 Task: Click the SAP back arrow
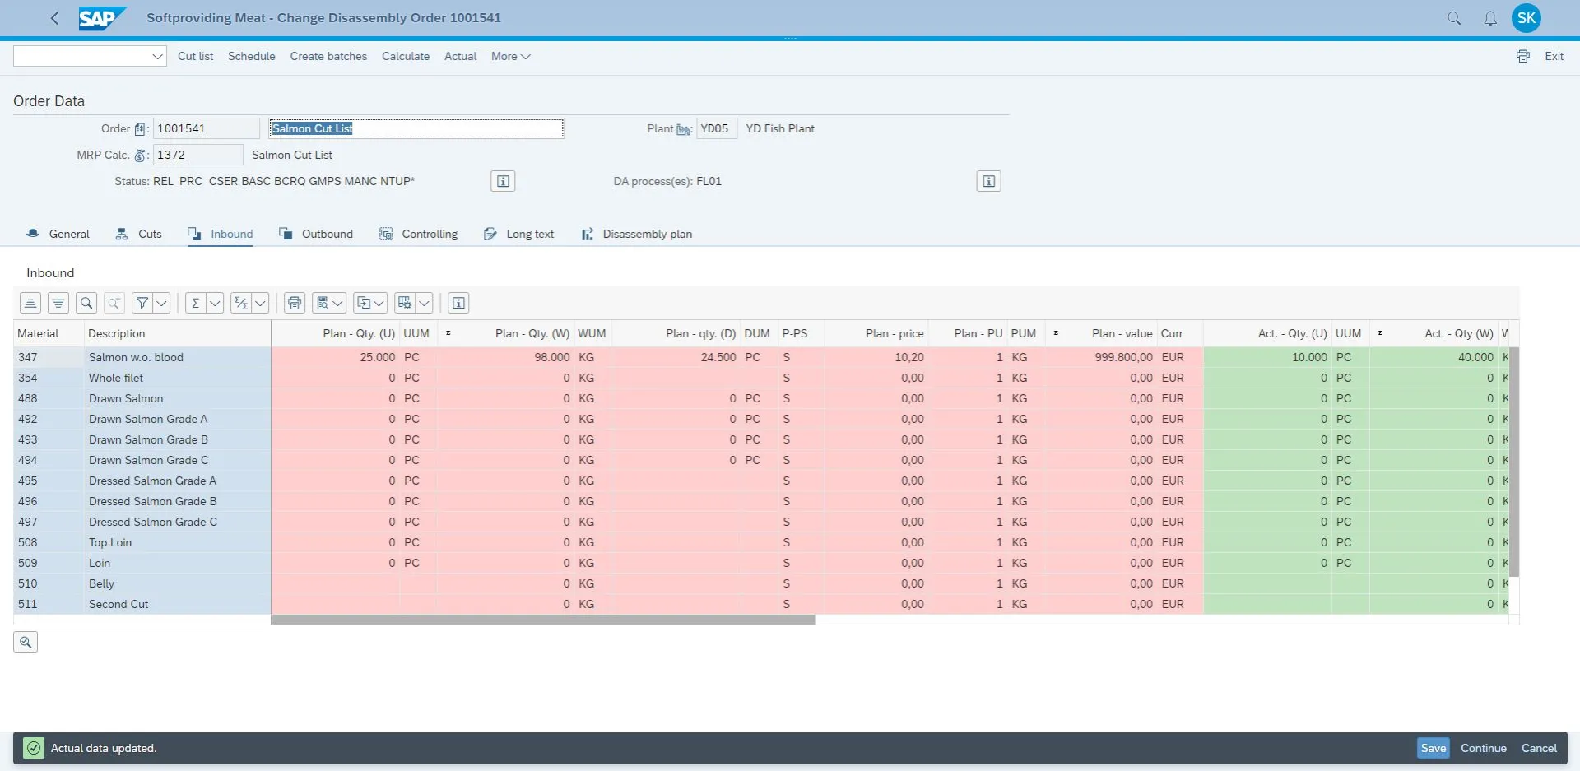pos(54,18)
